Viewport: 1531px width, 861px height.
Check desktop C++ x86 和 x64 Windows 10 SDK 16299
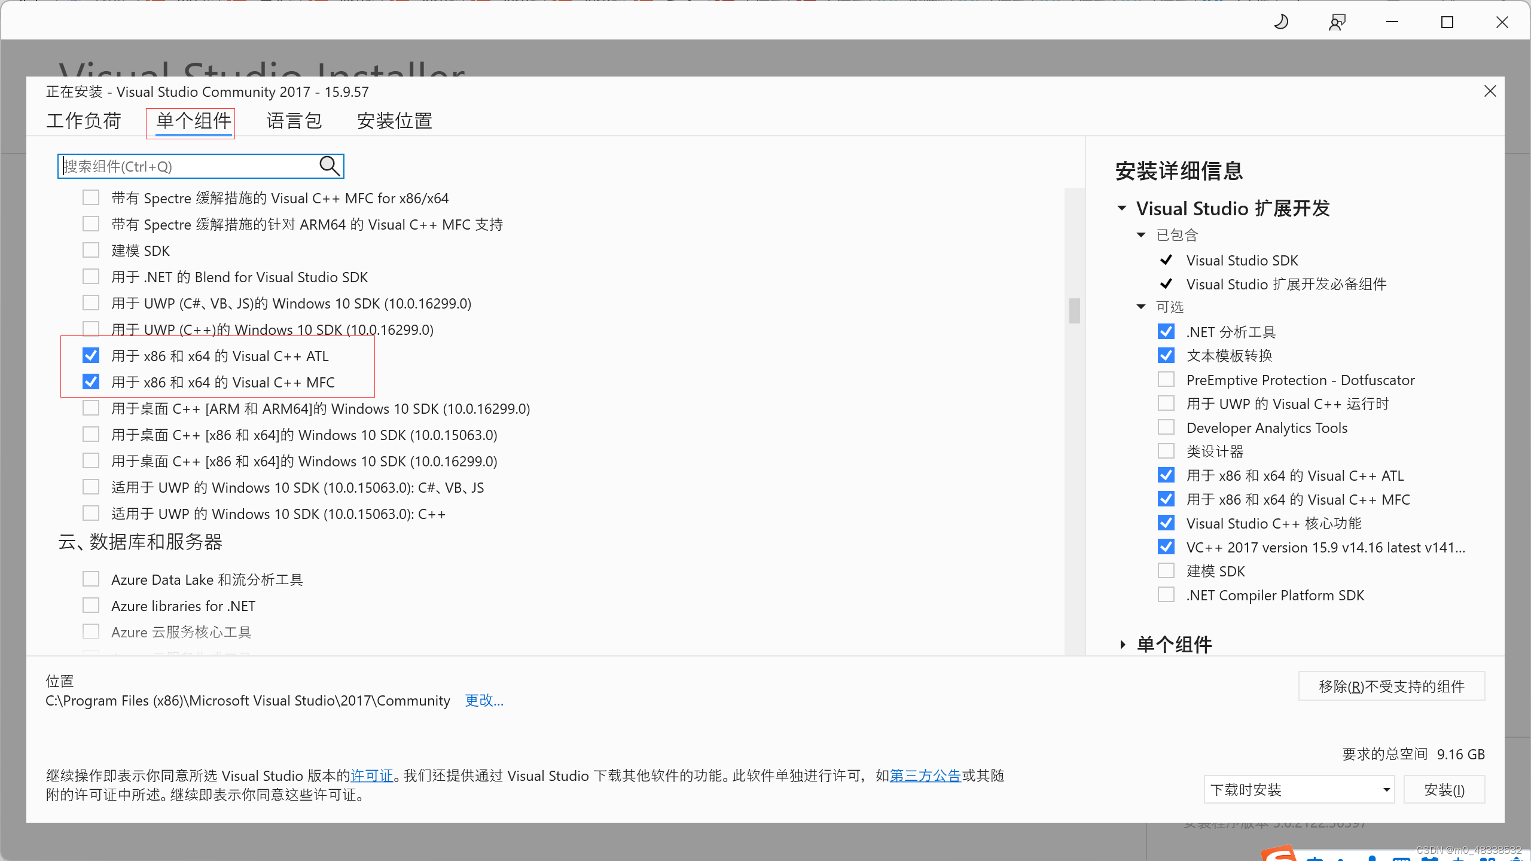(91, 460)
